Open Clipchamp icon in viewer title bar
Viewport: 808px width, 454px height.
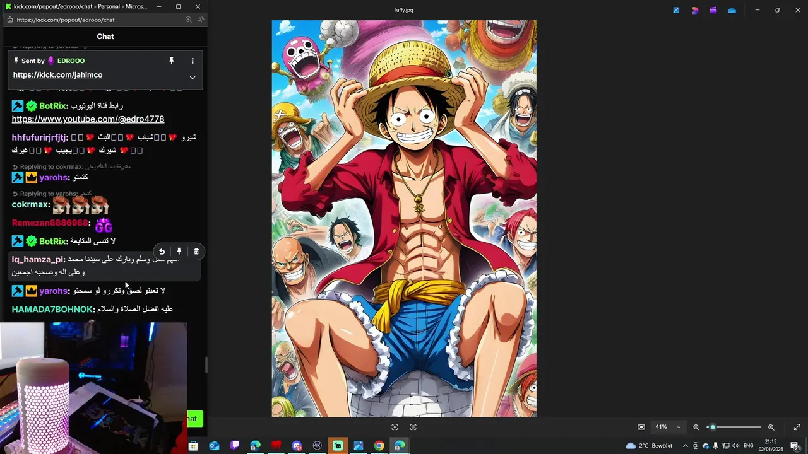tap(713, 10)
